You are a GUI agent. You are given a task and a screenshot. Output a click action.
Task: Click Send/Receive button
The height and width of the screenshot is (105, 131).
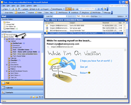coord(56,9)
